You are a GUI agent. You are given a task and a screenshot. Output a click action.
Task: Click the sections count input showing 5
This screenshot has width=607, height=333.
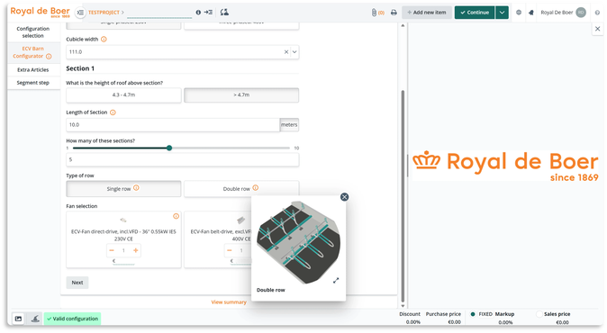click(182, 159)
